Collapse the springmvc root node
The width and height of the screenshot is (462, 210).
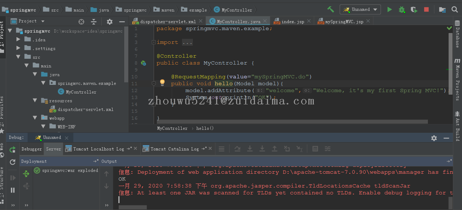10,31
